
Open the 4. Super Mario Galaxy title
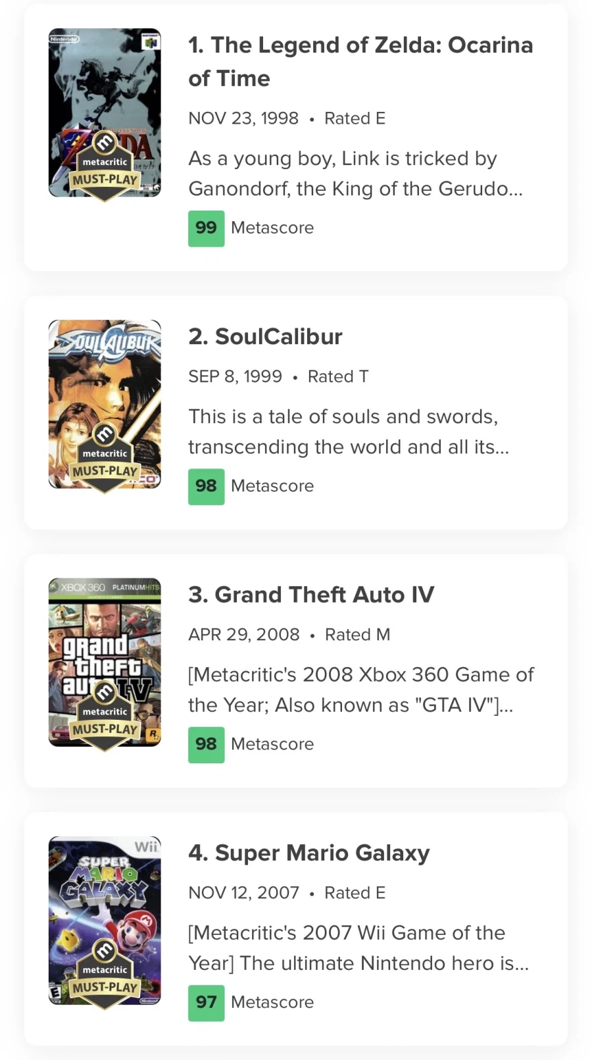308,852
